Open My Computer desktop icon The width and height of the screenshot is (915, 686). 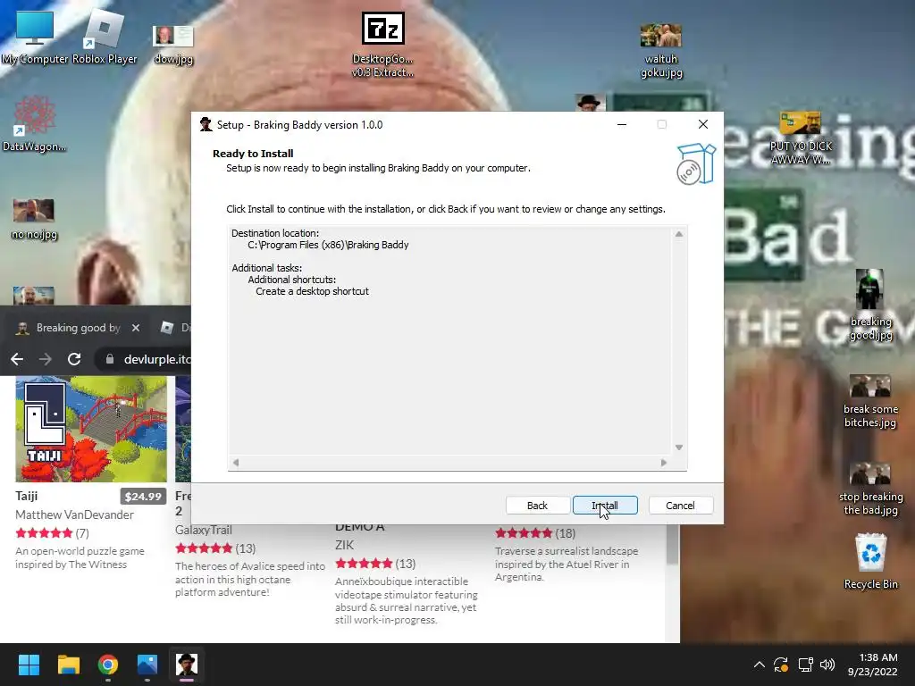35,38
